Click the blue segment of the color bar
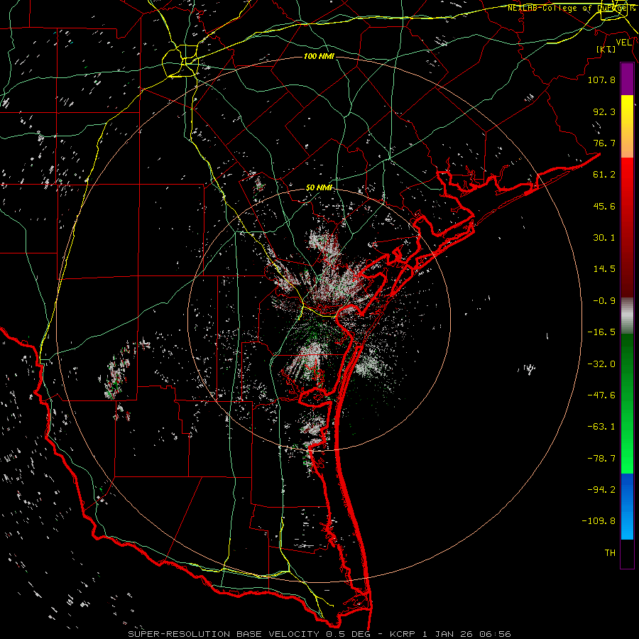639x639 pixels. coord(627,506)
